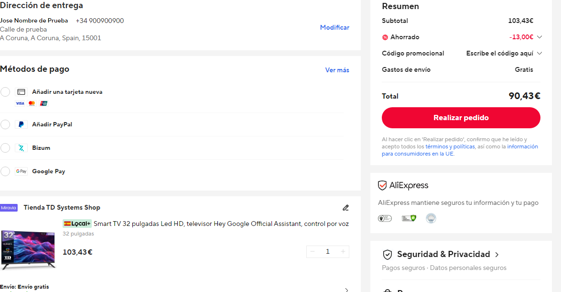Click the UnionPay logo icon
Image resolution: width=561 pixels, height=292 pixels.
[43, 103]
